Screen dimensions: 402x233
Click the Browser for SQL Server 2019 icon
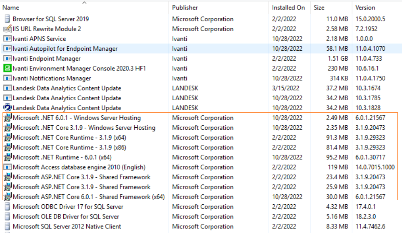(7, 19)
